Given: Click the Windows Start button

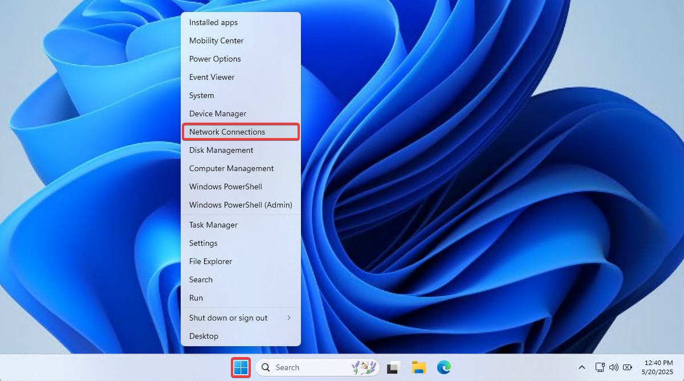Looking at the screenshot, I should click(x=241, y=368).
